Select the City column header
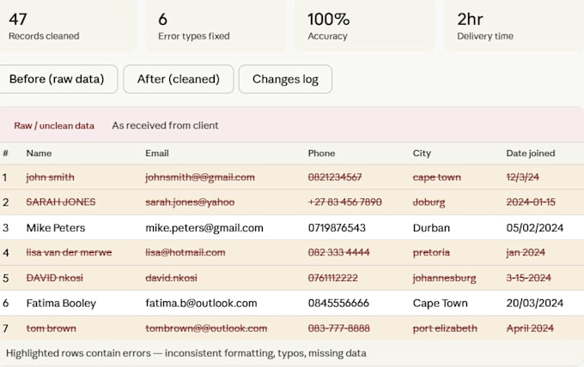The height and width of the screenshot is (367, 584). (x=422, y=153)
